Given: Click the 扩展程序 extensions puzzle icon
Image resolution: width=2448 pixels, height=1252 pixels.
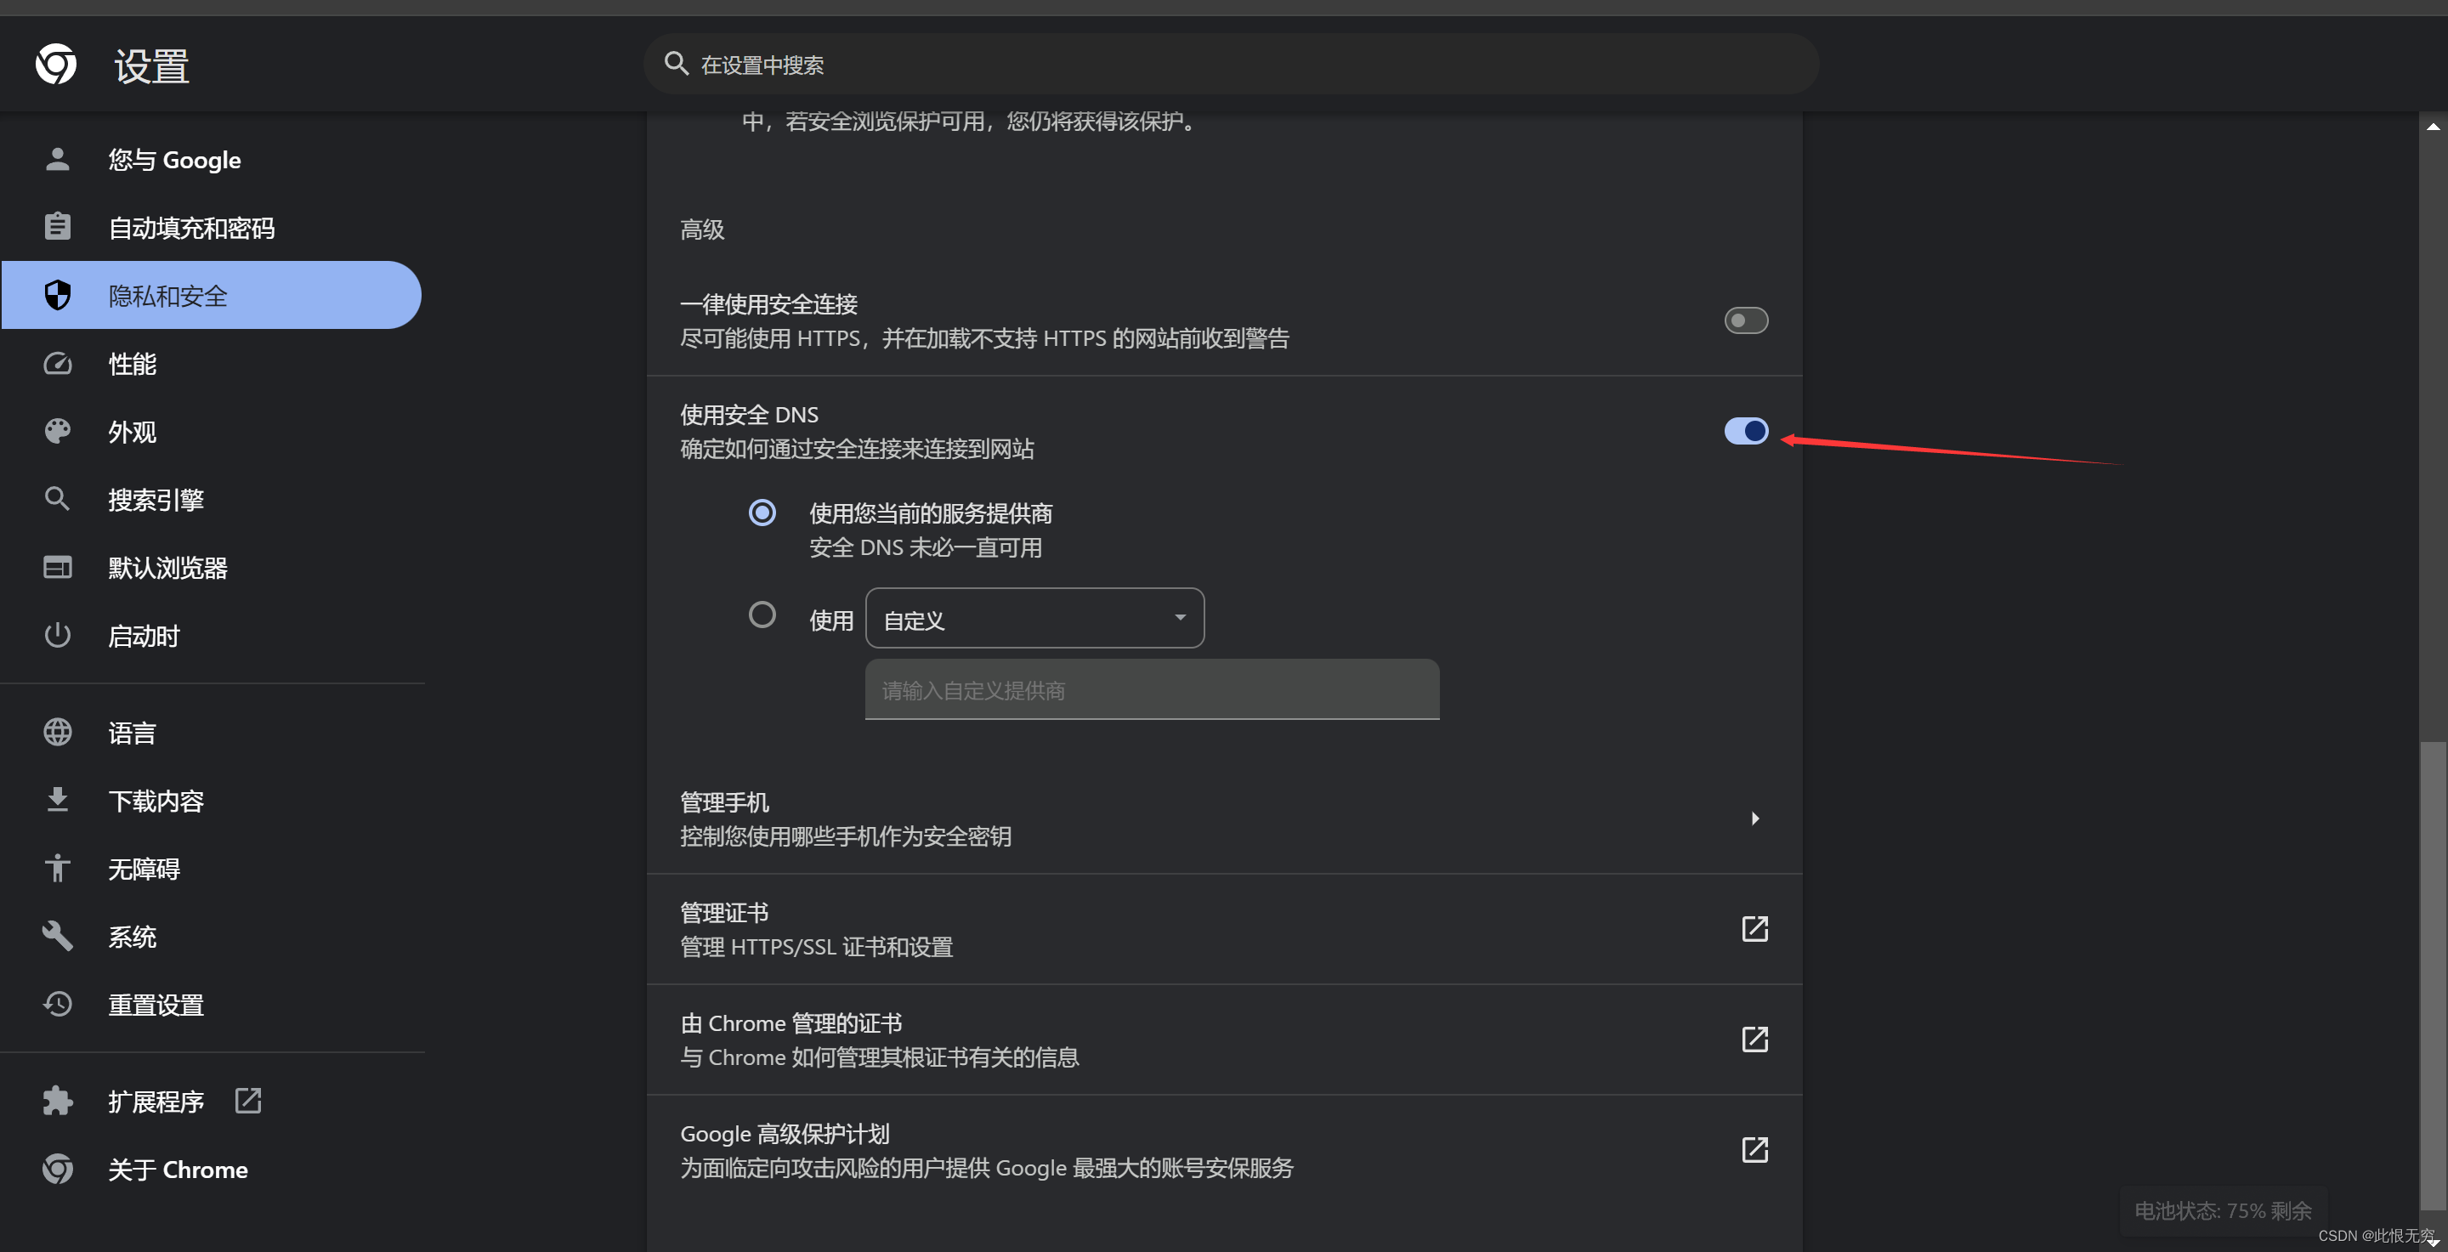Looking at the screenshot, I should [x=58, y=1101].
